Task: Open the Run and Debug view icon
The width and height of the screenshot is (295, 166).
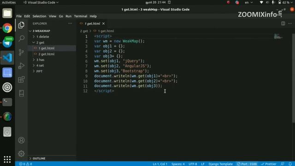Action: tap(21, 65)
